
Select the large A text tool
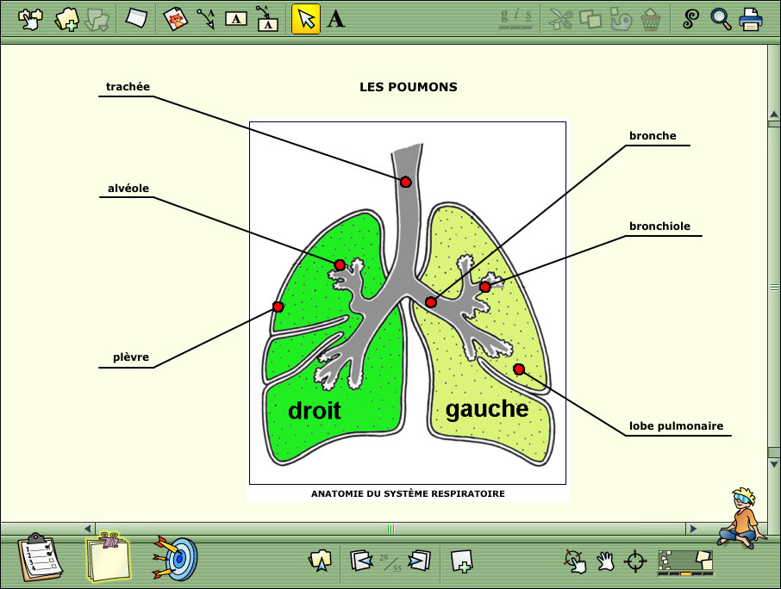[335, 19]
